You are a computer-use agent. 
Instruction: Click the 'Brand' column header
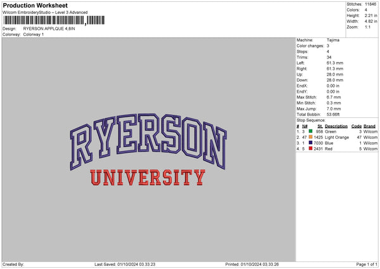click(370, 126)
